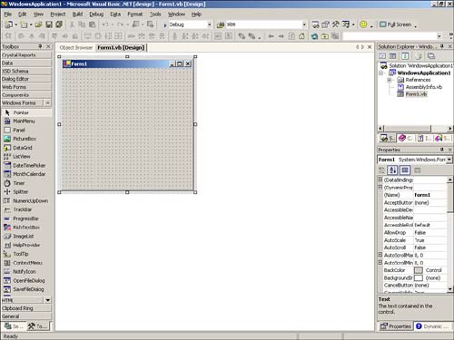Click the Web Home icon in toolbar

[x=301, y=36]
